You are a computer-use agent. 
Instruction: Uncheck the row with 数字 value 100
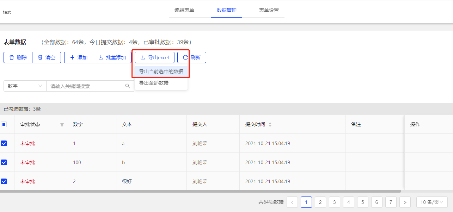point(4,162)
